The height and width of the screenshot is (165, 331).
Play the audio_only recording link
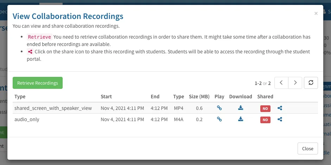point(219,119)
